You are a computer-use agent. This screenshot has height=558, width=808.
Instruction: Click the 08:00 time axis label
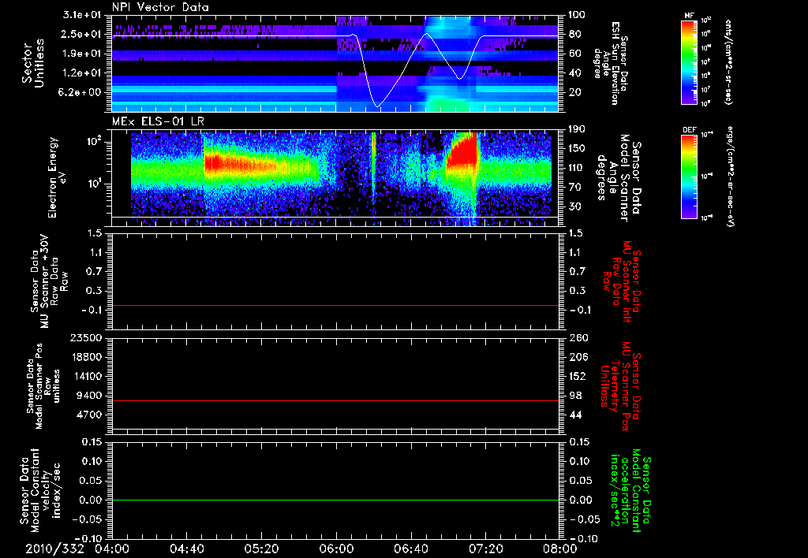560,549
